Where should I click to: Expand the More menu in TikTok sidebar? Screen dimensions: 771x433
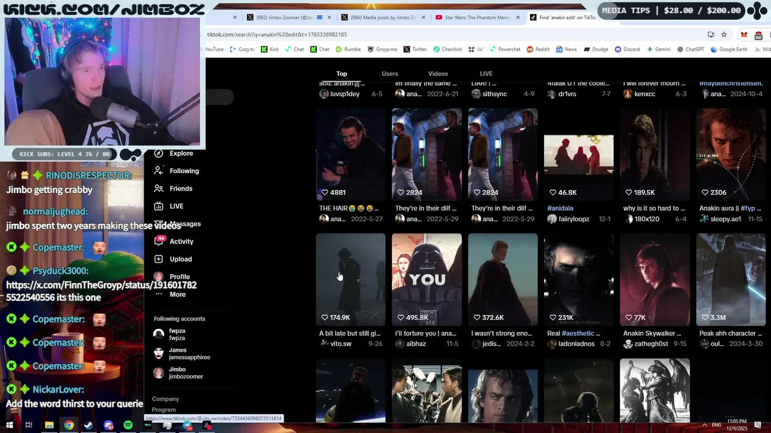(170, 294)
